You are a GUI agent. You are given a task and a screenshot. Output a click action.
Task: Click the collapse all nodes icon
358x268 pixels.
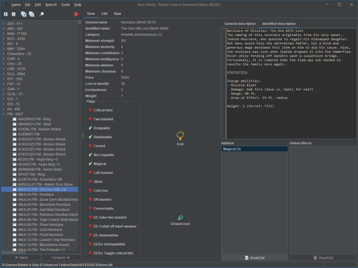tap(32, 14)
